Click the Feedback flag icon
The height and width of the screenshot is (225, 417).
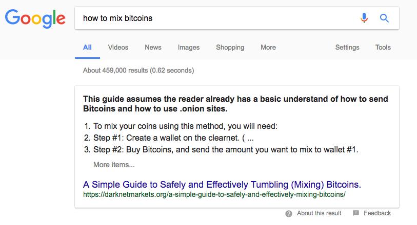(x=356, y=213)
